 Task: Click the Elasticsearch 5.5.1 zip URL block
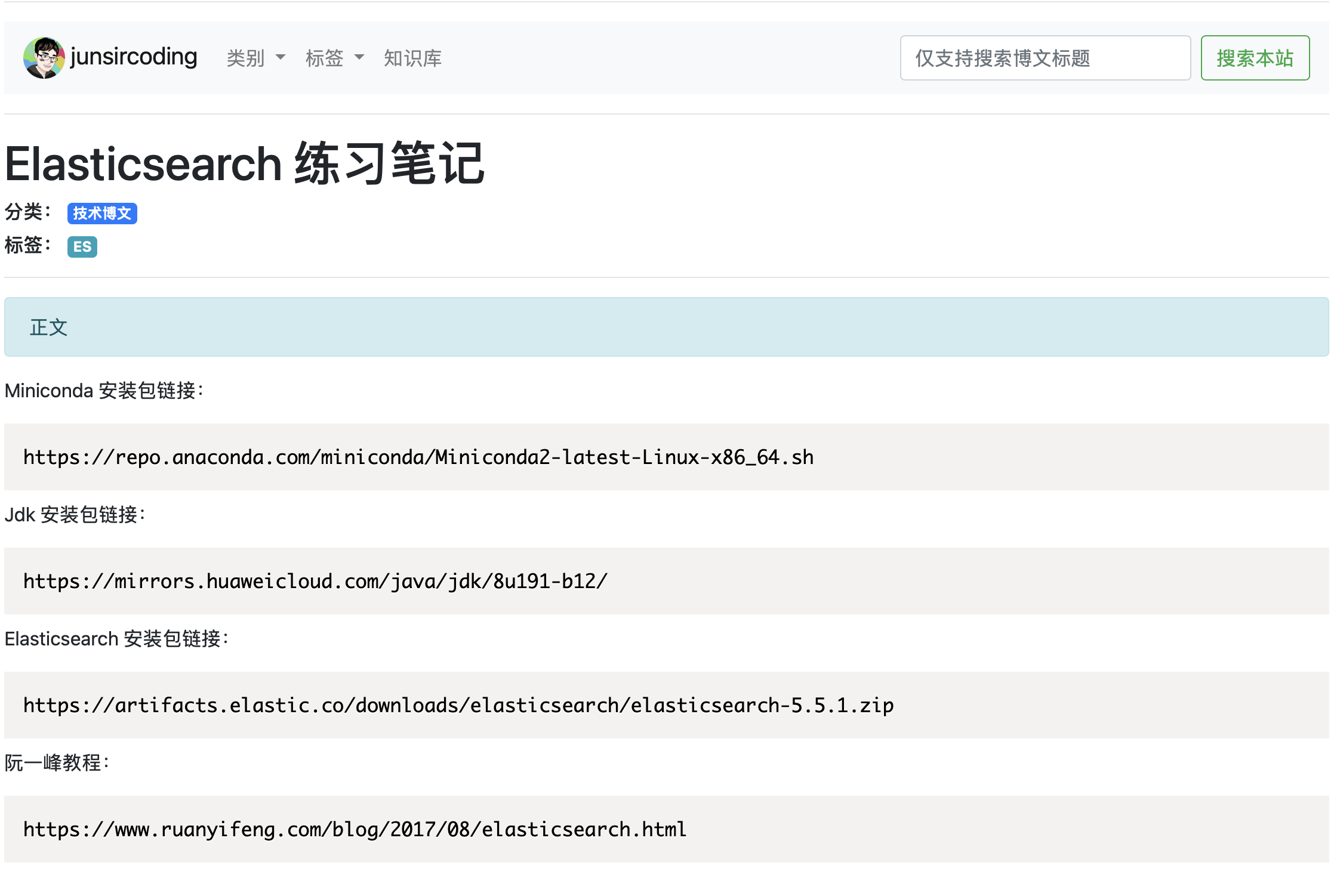pyautogui.click(x=458, y=706)
